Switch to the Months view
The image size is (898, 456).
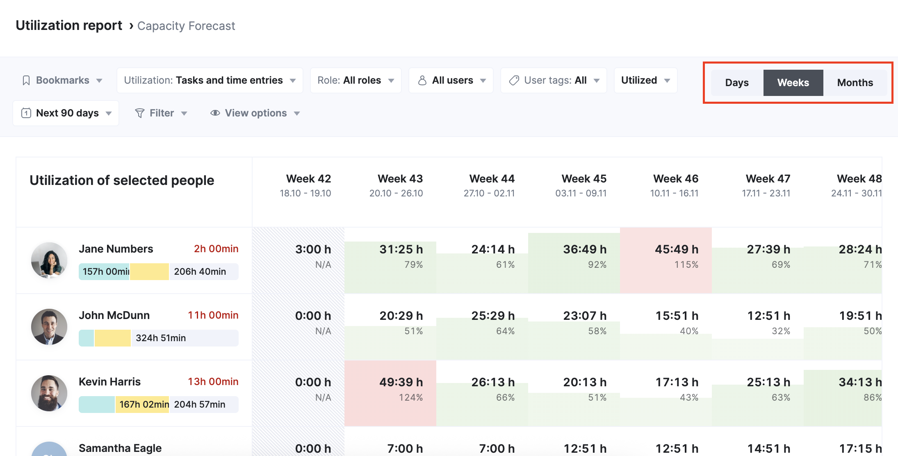(x=855, y=83)
